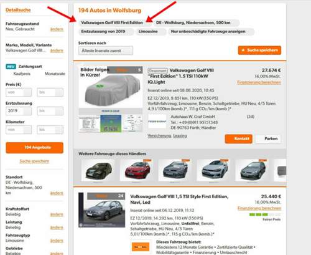Expand the Erstzulassung 2019 from dropdown
The height and width of the screenshot is (255, 311).
tap(19, 111)
